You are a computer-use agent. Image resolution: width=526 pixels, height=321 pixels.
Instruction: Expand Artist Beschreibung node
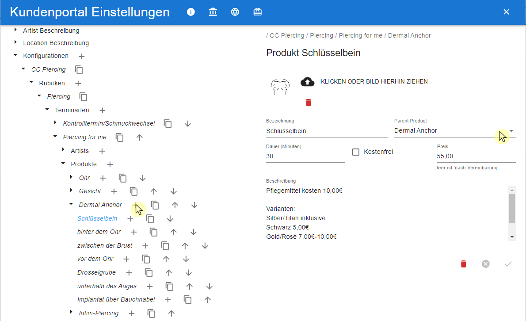[x=15, y=30]
